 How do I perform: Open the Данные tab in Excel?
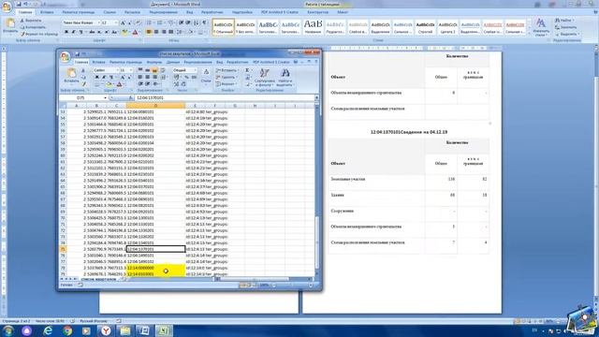[173, 62]
